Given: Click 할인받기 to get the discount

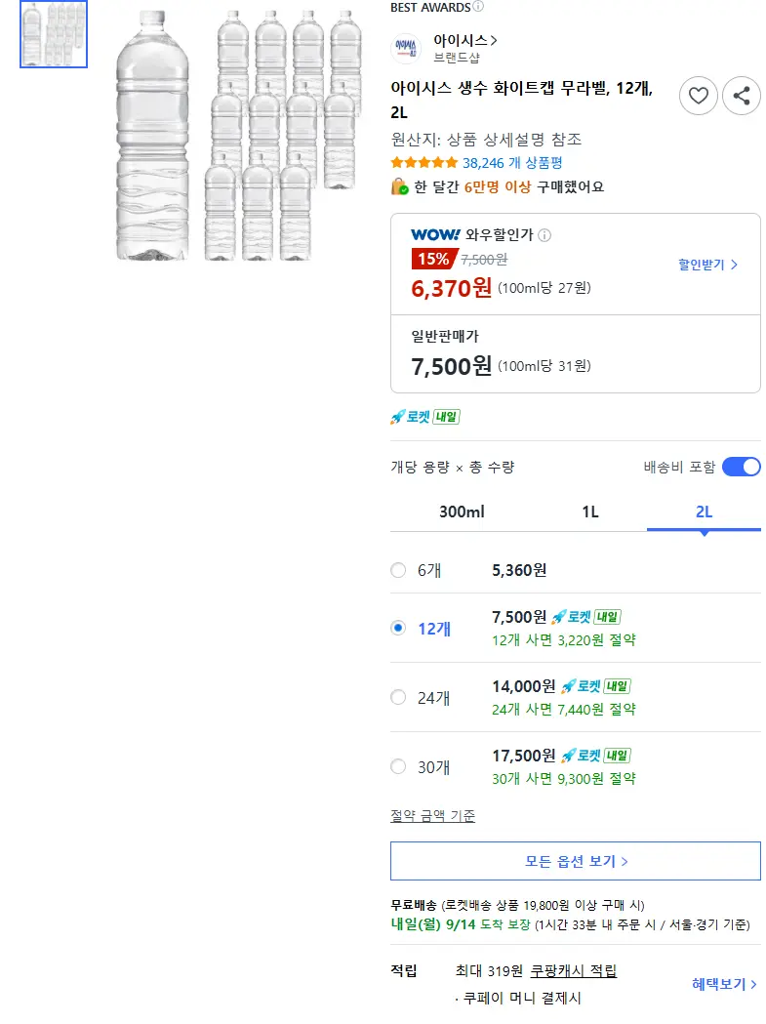Looking at the screenshot, I should pyautogui.click(x=707, y=265).
